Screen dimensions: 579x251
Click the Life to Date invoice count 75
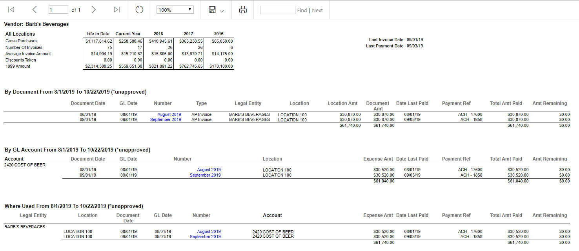coord(110,47)
